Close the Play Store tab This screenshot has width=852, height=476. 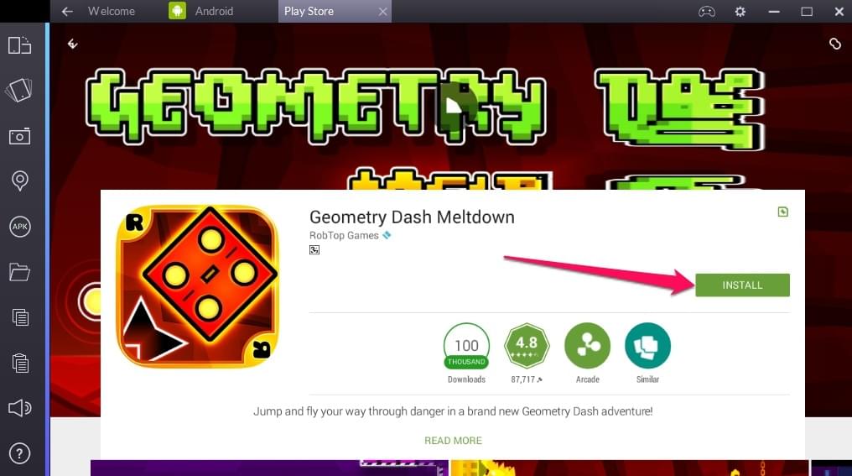coord(382,12)
